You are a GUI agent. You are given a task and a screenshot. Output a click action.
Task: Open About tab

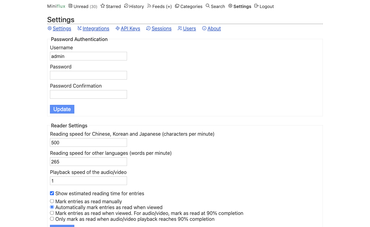point(214,29)
